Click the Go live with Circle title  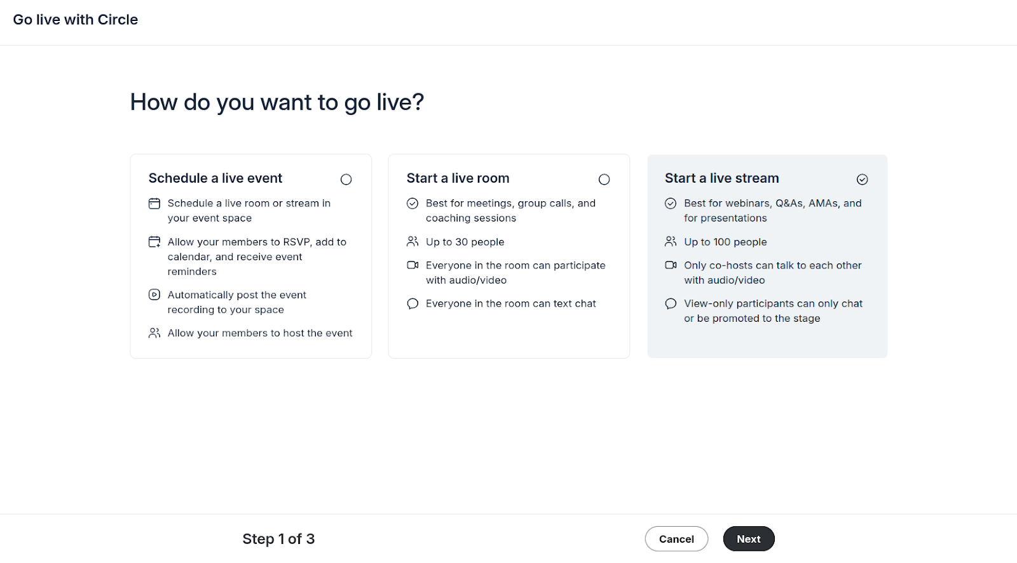click(76, 20)
